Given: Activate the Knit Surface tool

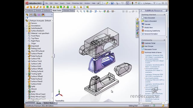Looking at the screenshot, I should click(44, 7).
